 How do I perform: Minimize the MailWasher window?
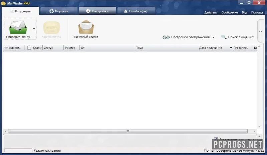tap(241, 3)
